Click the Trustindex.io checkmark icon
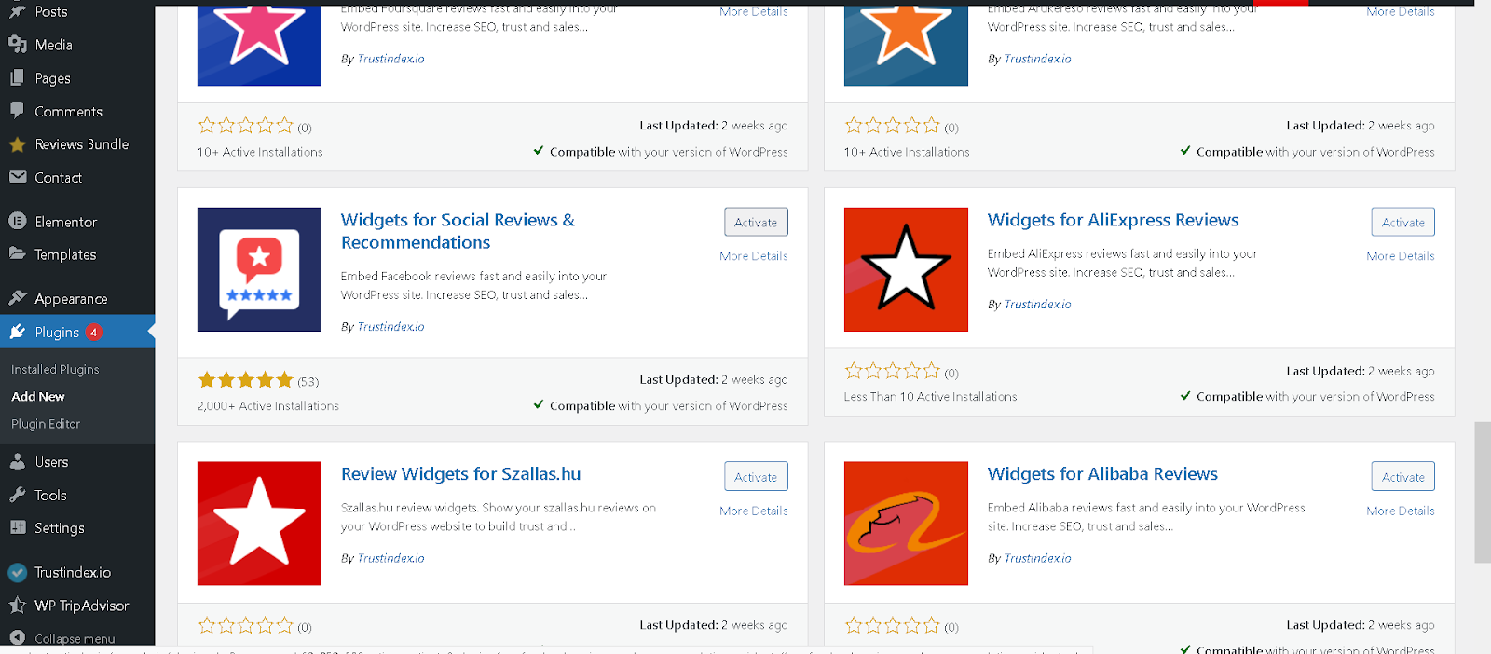 coord(17,572)
